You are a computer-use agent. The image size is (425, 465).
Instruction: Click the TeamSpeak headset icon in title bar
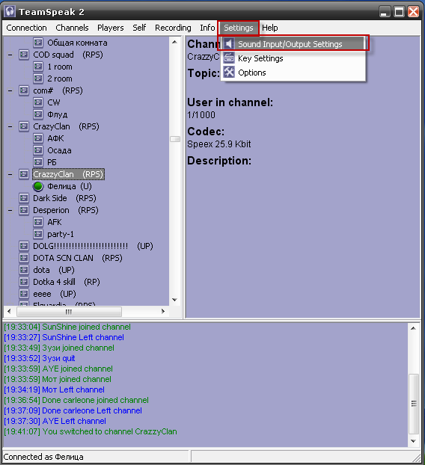[x=10, y=11]
